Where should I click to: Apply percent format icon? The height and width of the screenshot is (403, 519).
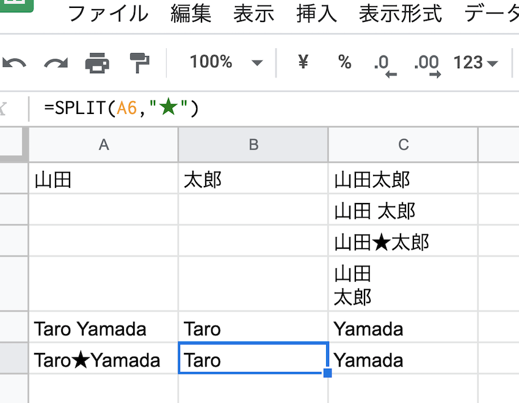click(345, 62)
